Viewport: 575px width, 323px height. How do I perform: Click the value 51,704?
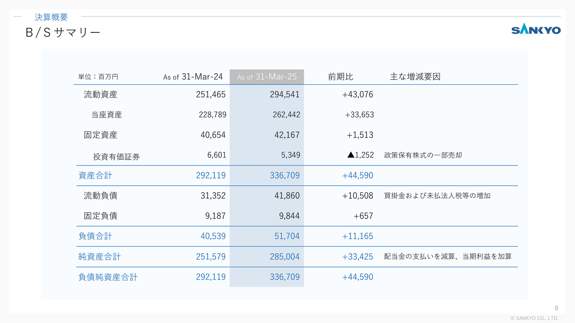pos(287,236)
